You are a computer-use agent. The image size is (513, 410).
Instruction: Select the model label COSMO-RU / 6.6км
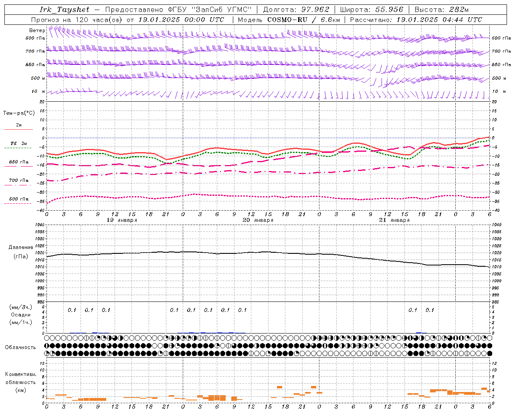click(x=303, y=20)
